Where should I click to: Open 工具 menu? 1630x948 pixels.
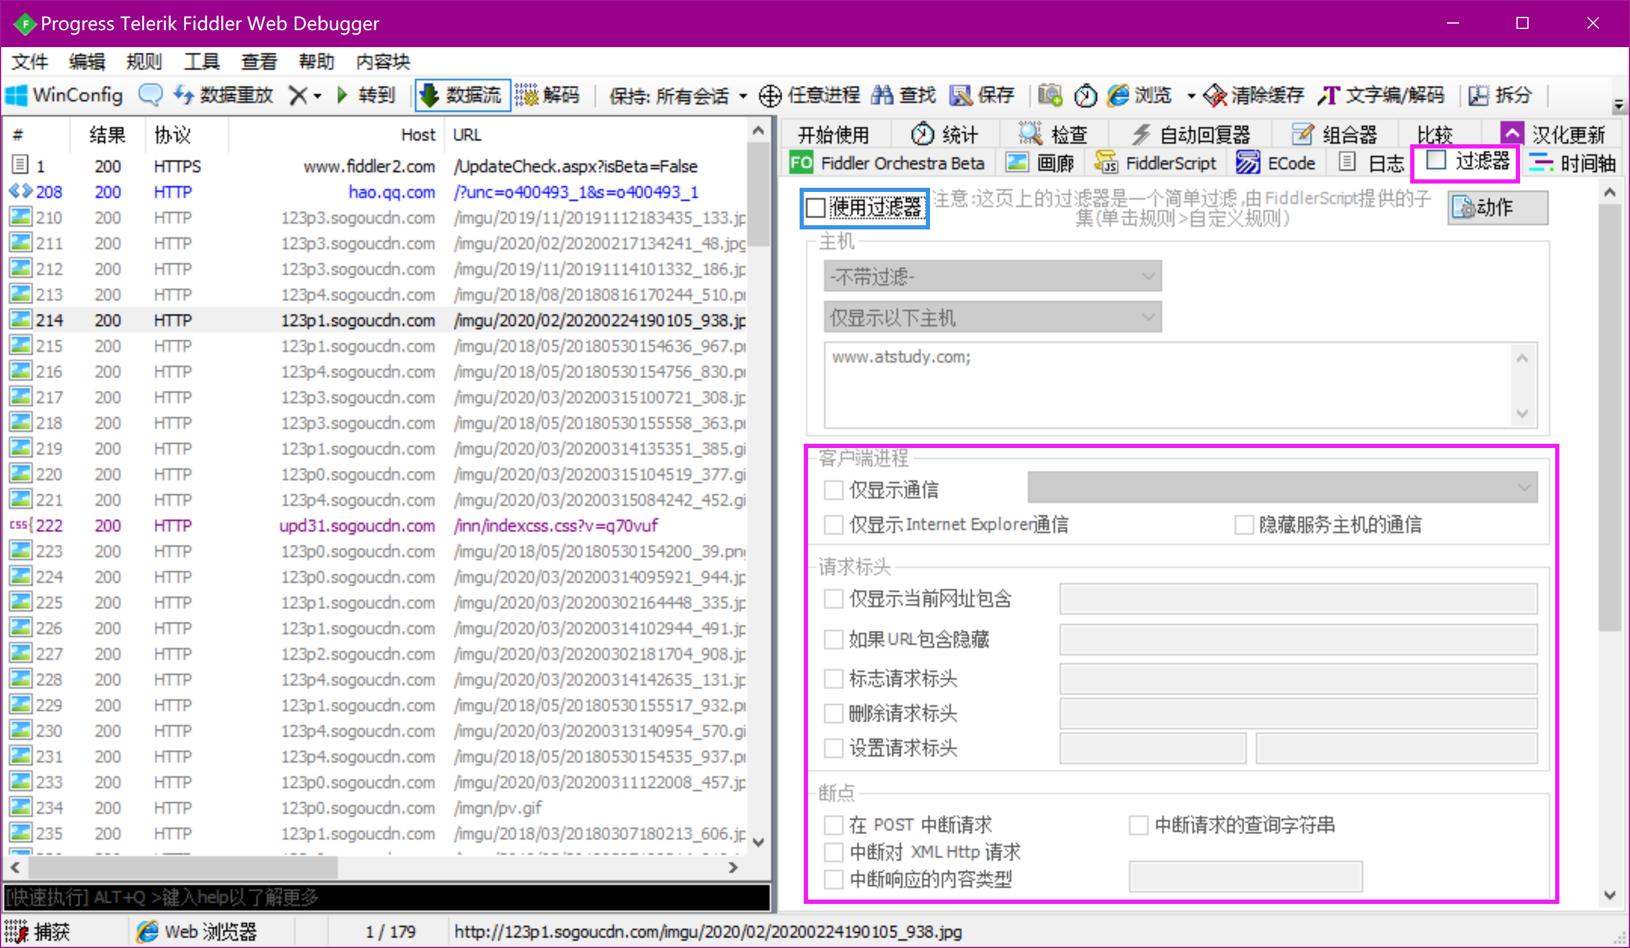point(201,62)
